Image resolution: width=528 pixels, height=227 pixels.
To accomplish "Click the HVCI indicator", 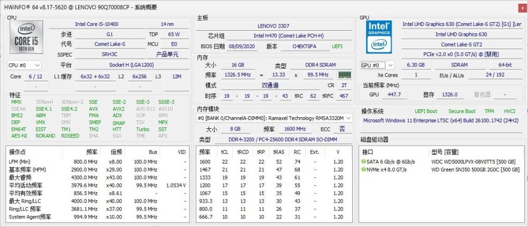I will pyautogui.click(x=510, y=111).
